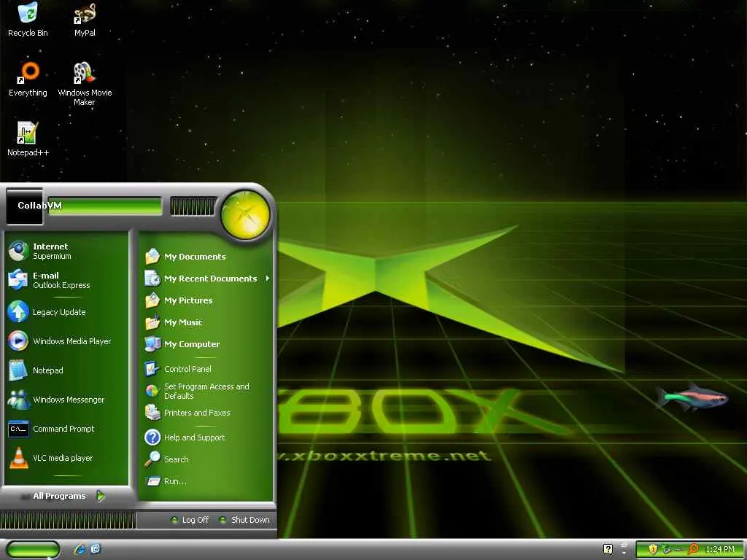The width and height of the screenshot is (747, 560).
Task: Click the Log Off button
Action: (x=190, y=520)
